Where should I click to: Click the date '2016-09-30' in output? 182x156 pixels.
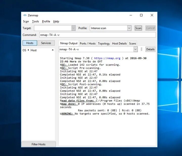click(x=138, y=58)
